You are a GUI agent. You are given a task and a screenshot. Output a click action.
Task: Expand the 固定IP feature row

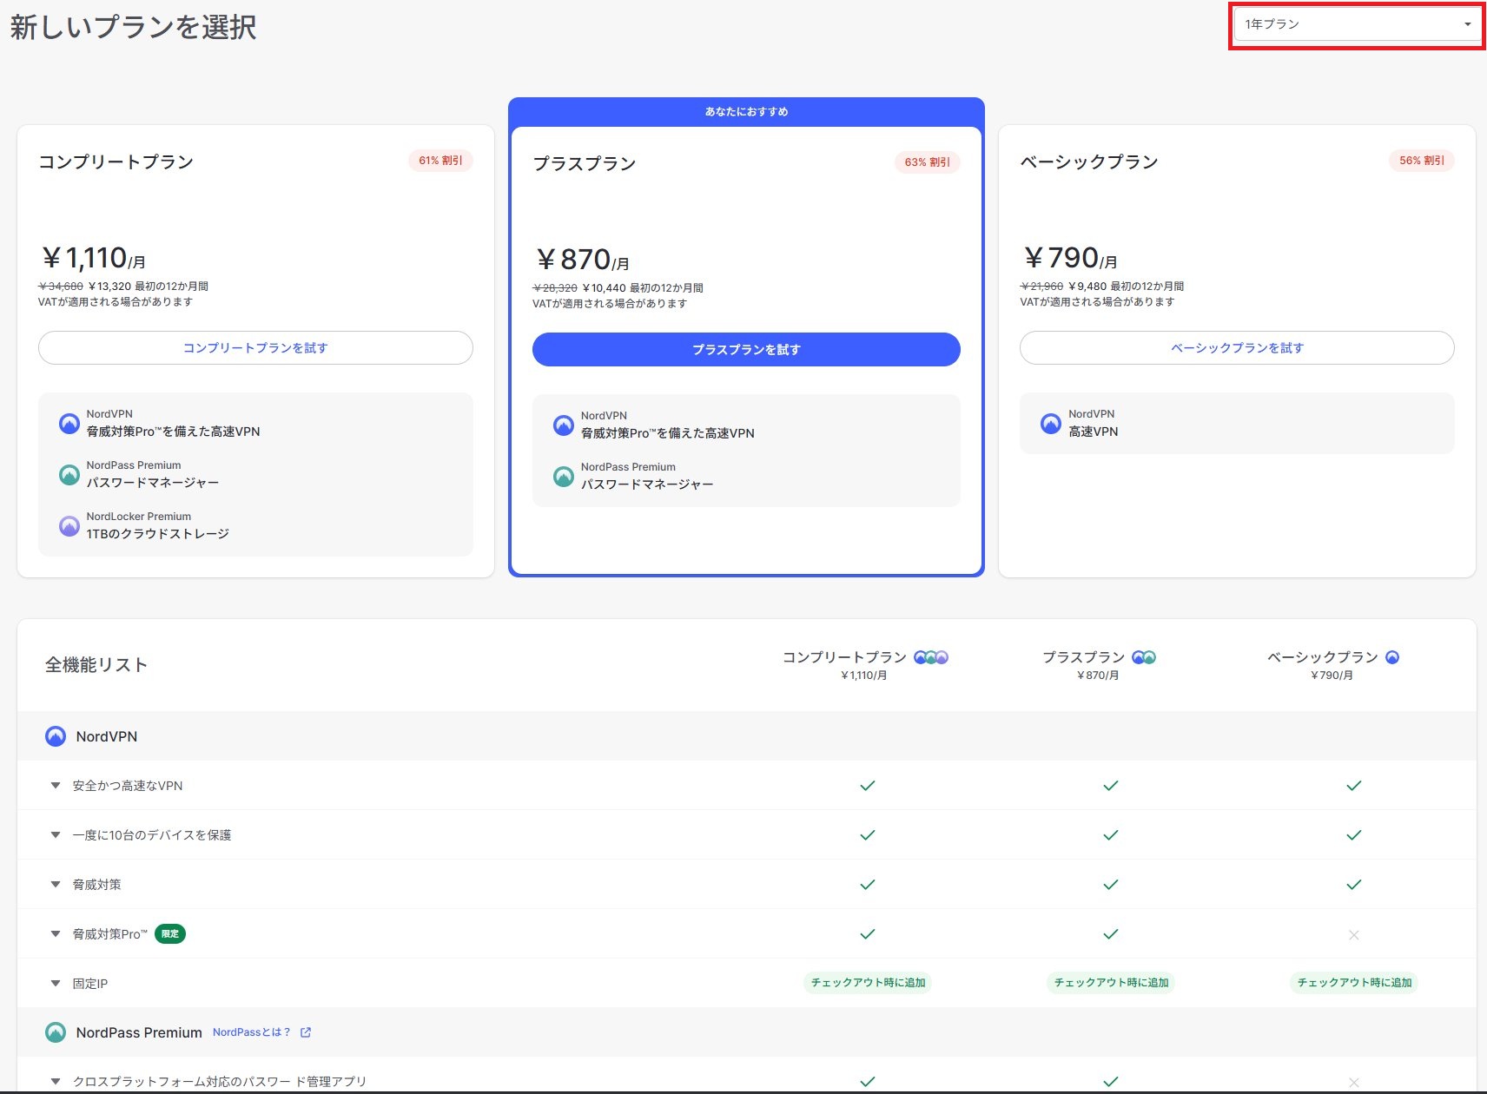point(56,984)
